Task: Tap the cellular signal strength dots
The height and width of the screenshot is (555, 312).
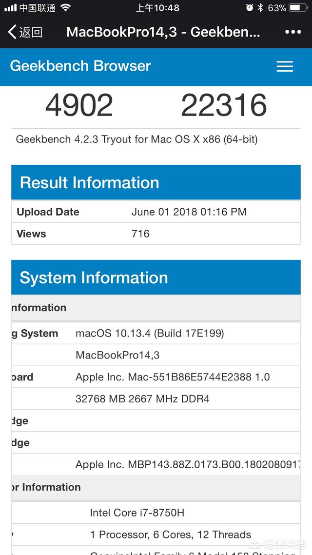Action: point(10,8)
